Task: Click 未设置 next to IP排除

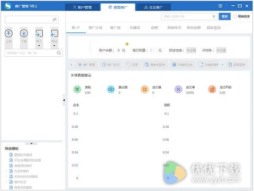Action: coord(221,50)
